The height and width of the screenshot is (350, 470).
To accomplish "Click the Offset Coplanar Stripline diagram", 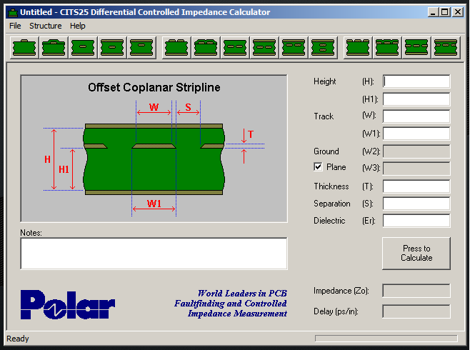I will pos(154,149).
